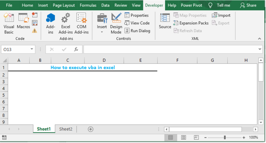Select the Developer tab
266x143 pixels.
pos(154,5)
